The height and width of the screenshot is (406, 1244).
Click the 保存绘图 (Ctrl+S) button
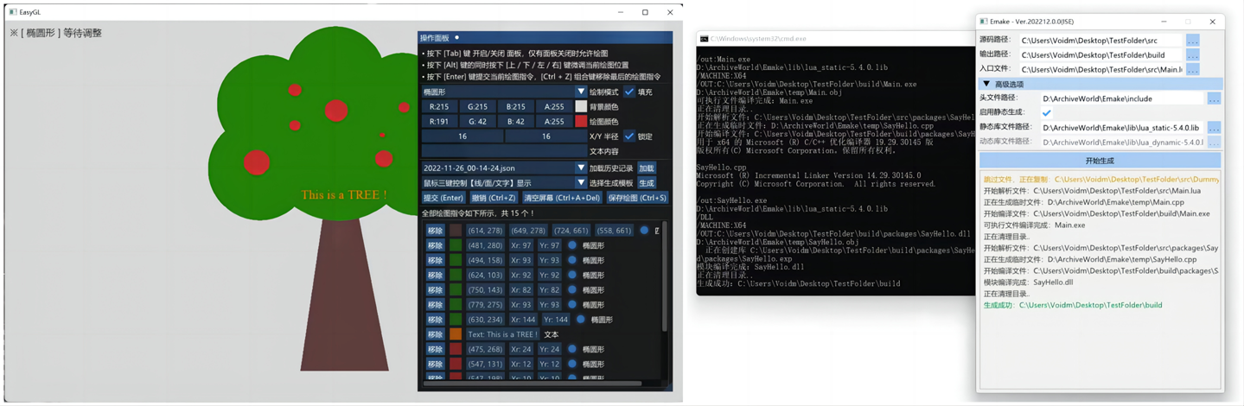(637, 198)
